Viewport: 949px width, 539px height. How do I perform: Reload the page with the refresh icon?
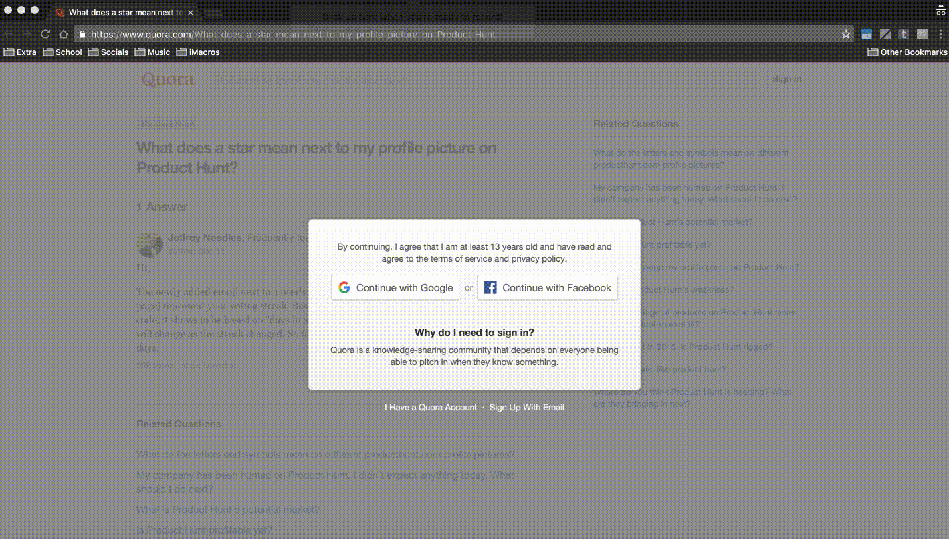point(45,34)
